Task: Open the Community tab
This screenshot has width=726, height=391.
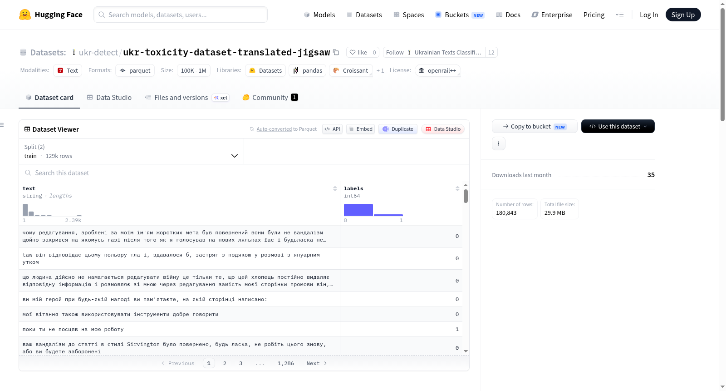Action: tap(270, 97)
